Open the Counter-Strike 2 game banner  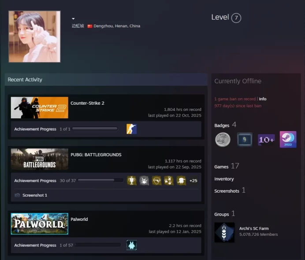[40, 108]
